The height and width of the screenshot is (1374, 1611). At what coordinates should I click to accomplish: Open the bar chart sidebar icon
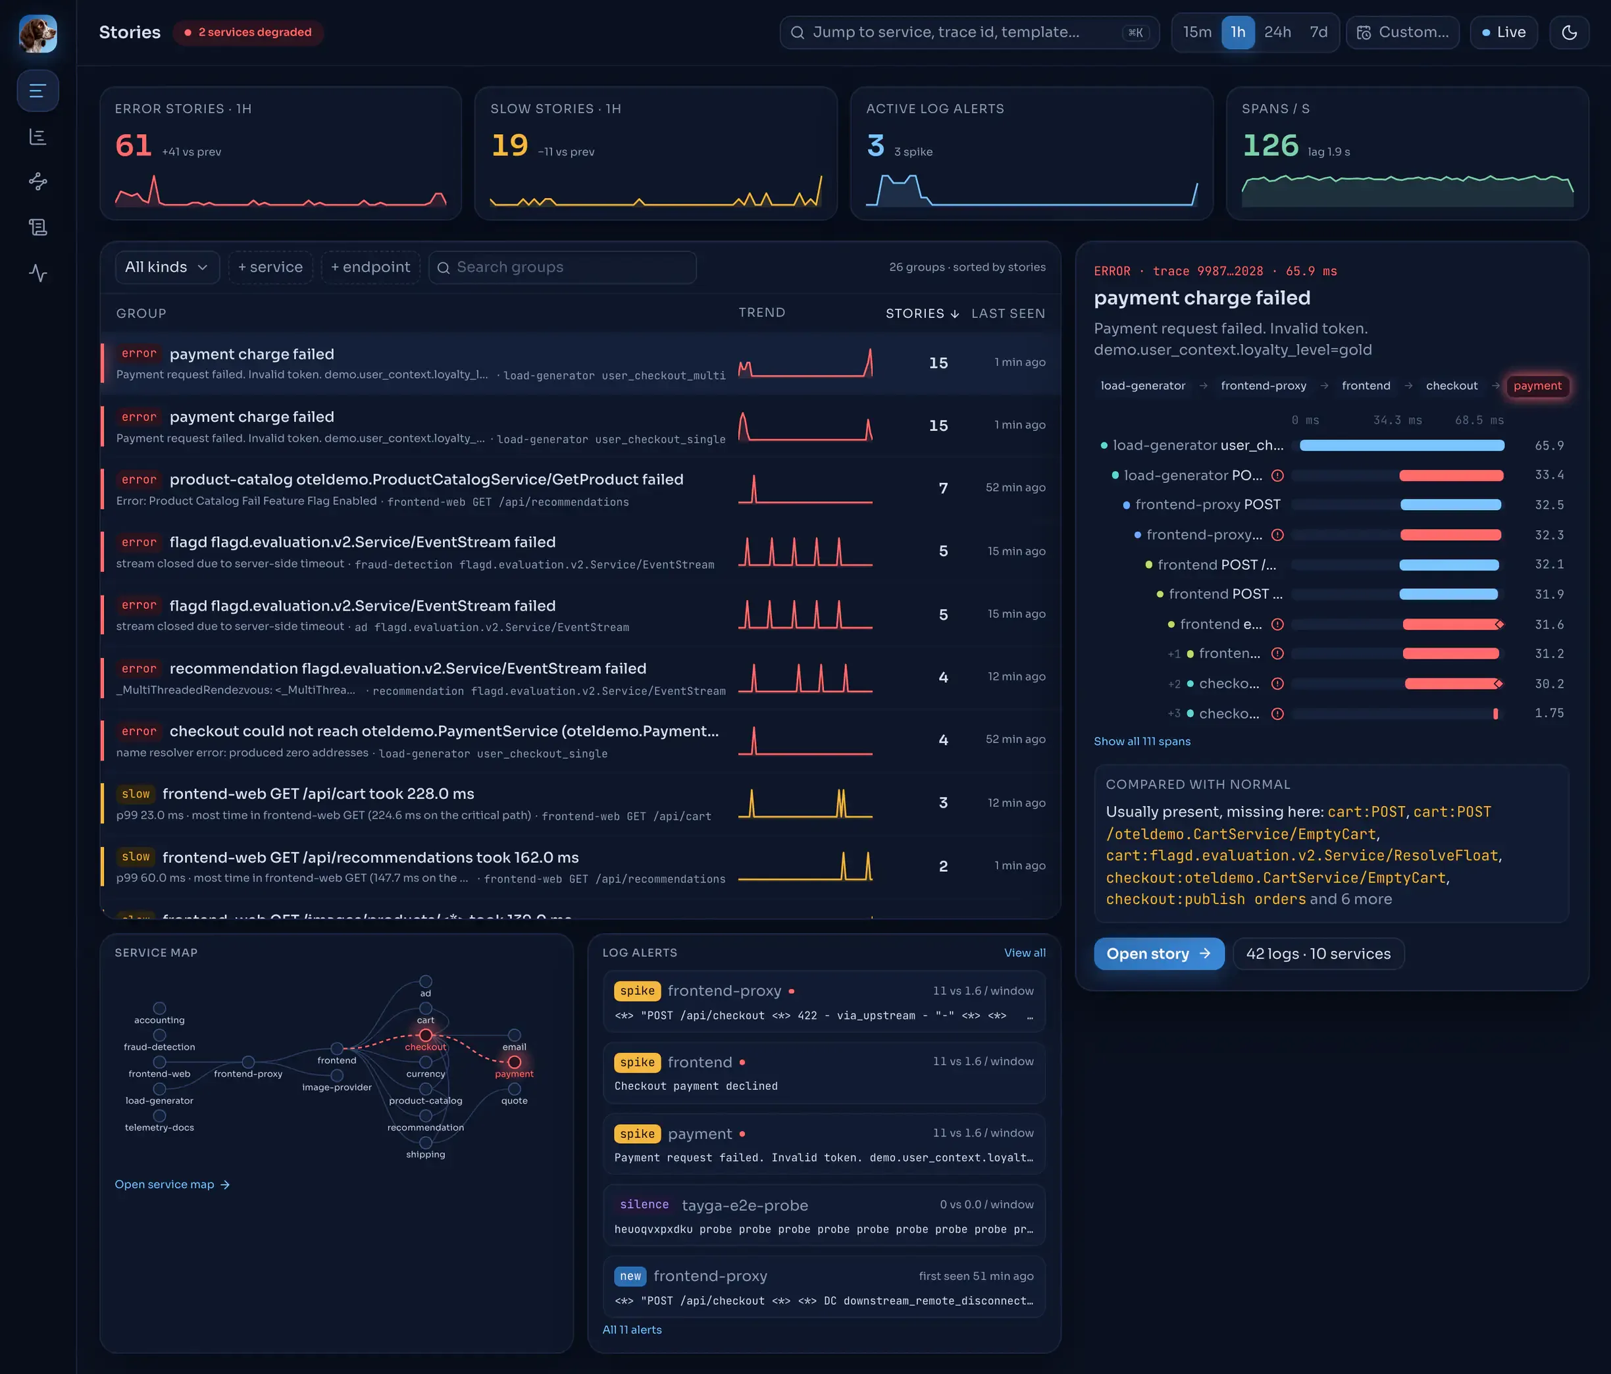tap(38, 137)
